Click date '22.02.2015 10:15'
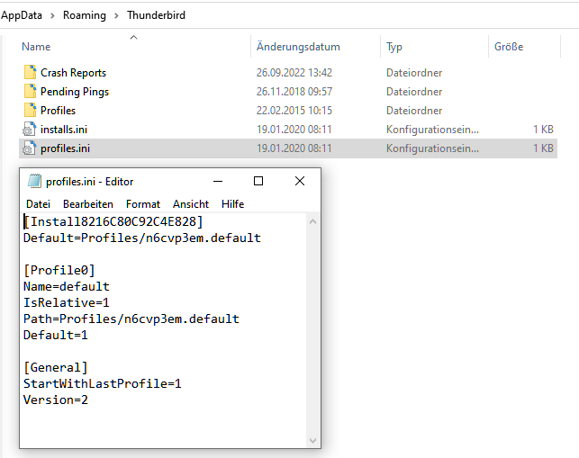The width and height of the screenshot is (579, 458). point(294,111)
